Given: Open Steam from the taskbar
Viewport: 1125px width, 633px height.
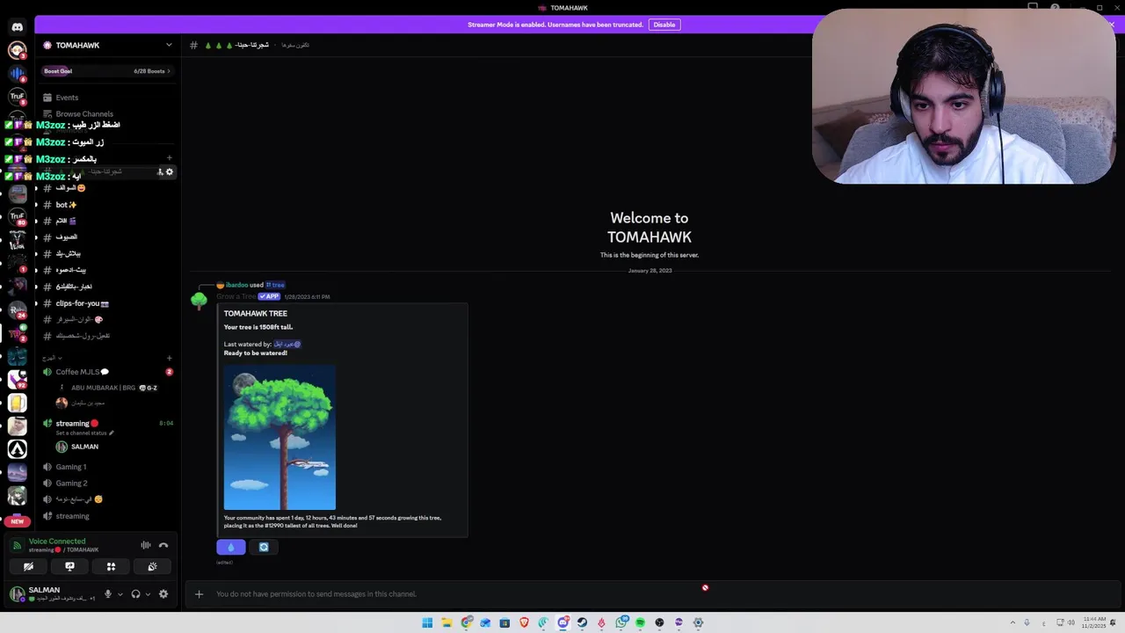Looking at the screenshot, I should point(582,622).
